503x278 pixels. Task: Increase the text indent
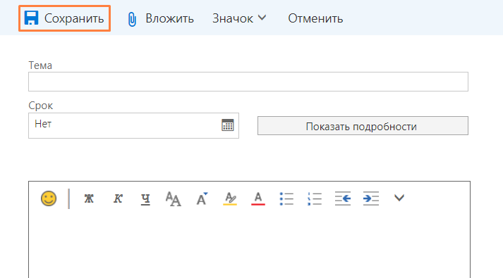pyautogui.click(x=371, y=198)
